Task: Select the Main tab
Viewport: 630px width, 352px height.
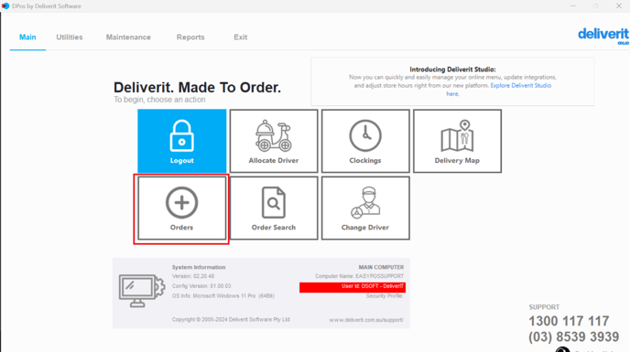Action: tap(27, 37)
